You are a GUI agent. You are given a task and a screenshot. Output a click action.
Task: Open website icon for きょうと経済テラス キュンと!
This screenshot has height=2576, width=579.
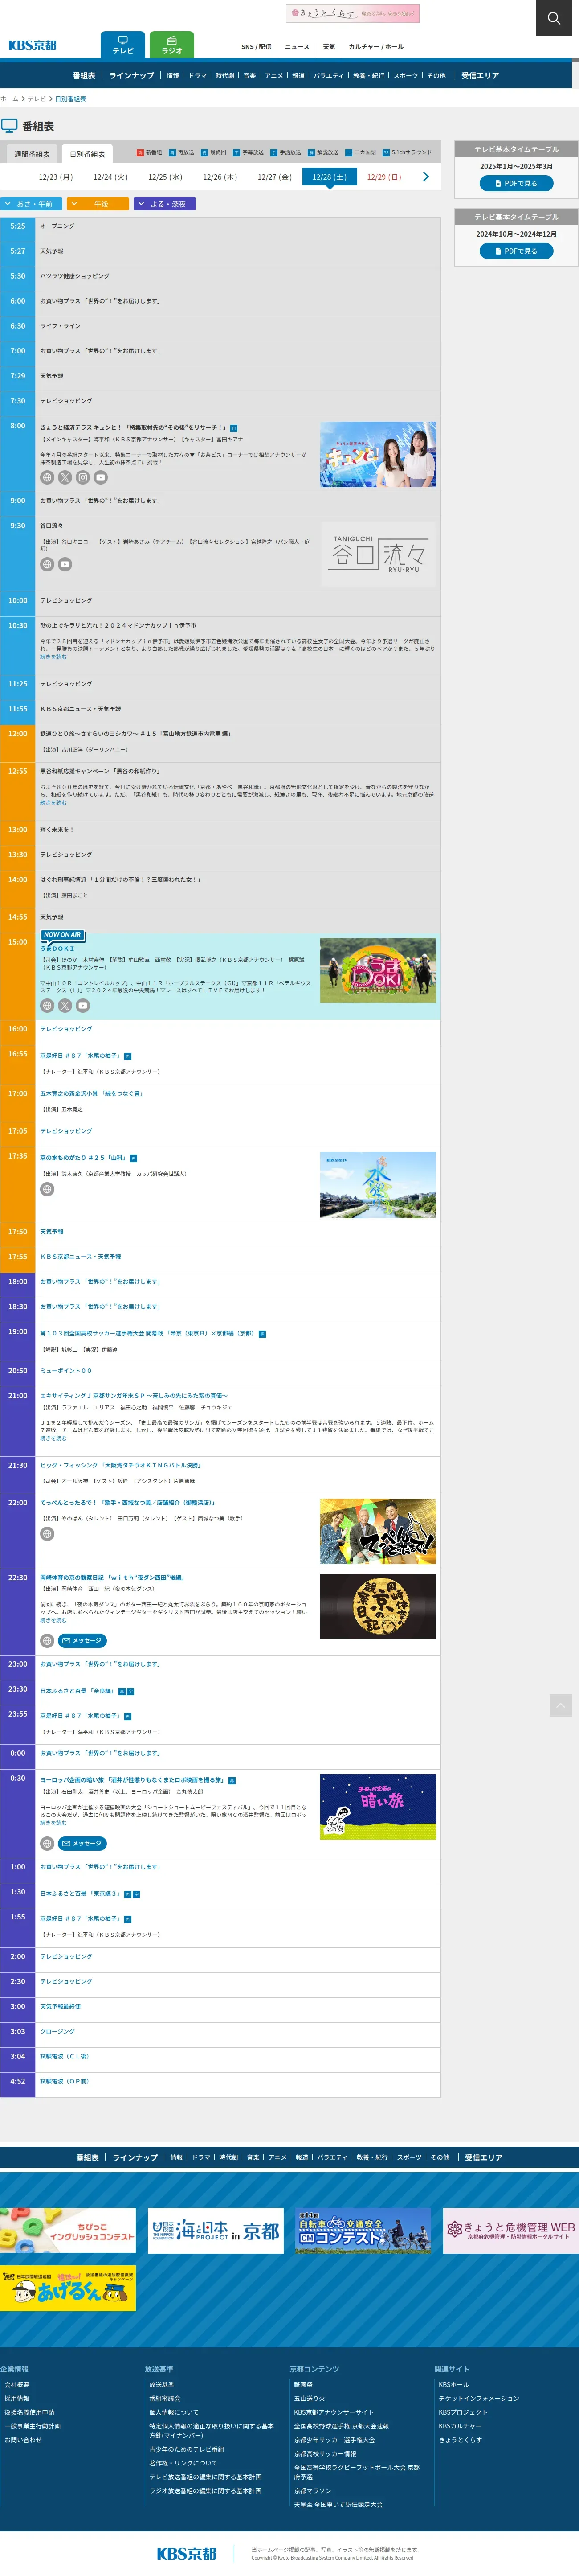(x=47, y=478)
